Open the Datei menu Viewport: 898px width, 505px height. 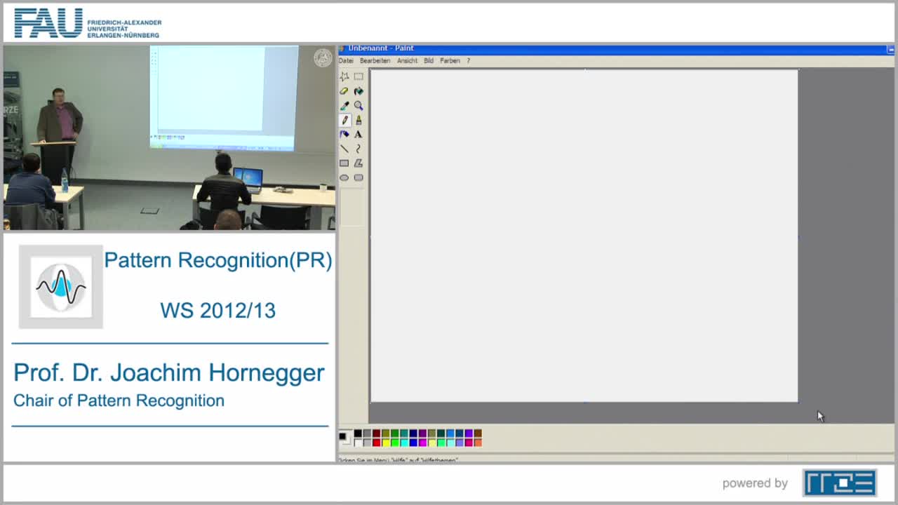click(345, 60)
